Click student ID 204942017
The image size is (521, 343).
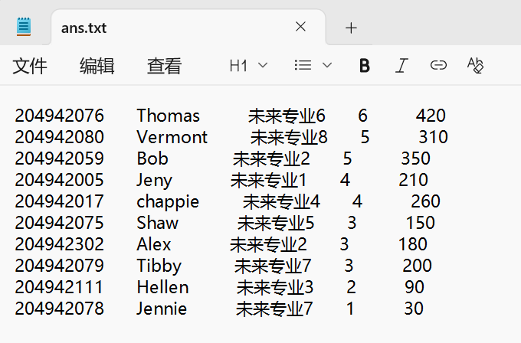(60, 201)
